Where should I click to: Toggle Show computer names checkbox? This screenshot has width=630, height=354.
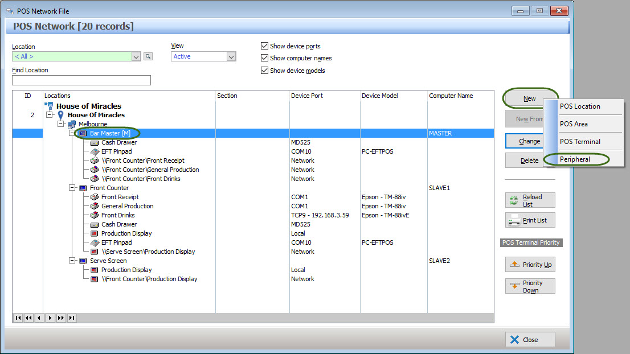(264, 58)
